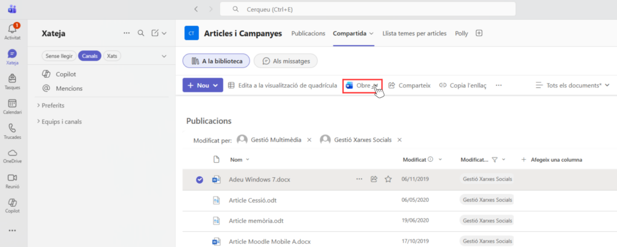Open Trucades phone icon
The height and width of the screenshot is (247, 617).
12,130
